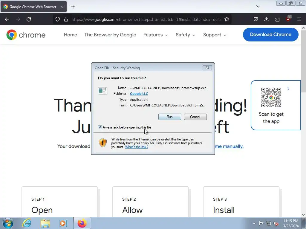The height and width of the screenshot is (229, 306).
Task: Bookmark this page with the star icon
Action: [x=227, y=19]
